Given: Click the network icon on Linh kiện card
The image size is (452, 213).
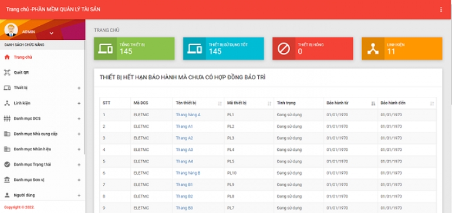Looking at the screenshot, I should (x=373, y=49).
